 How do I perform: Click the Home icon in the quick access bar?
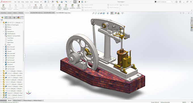tap(45, 2)
